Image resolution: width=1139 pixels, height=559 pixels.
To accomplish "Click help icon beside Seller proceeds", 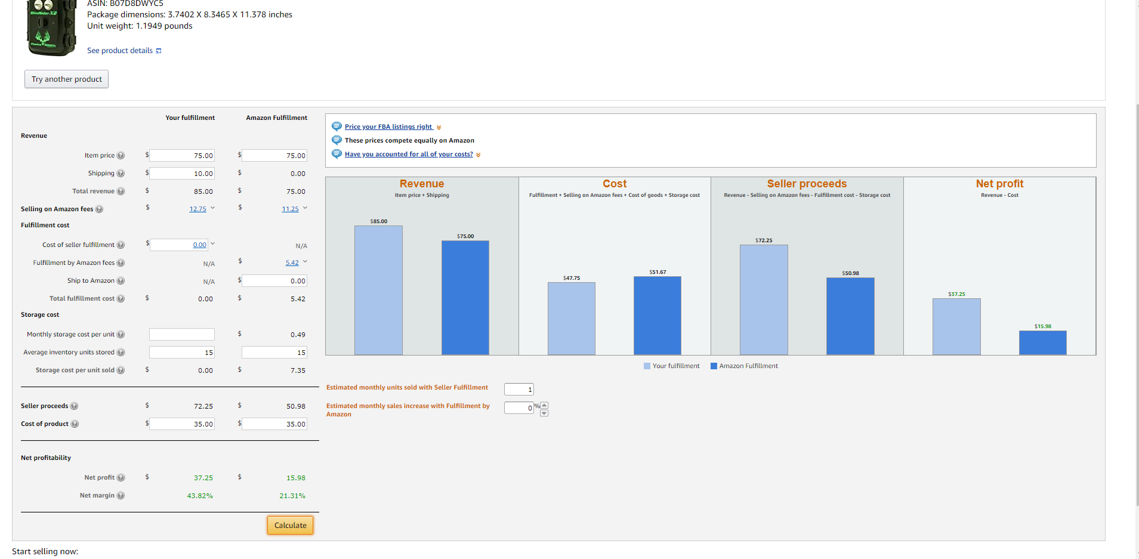I will click(x=74, y=406).
